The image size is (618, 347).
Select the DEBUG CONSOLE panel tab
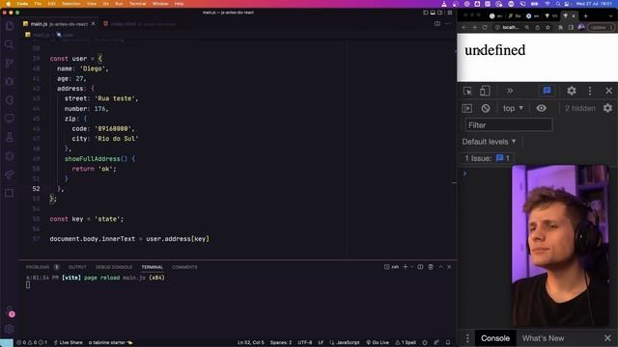click(x=114, y=267)
